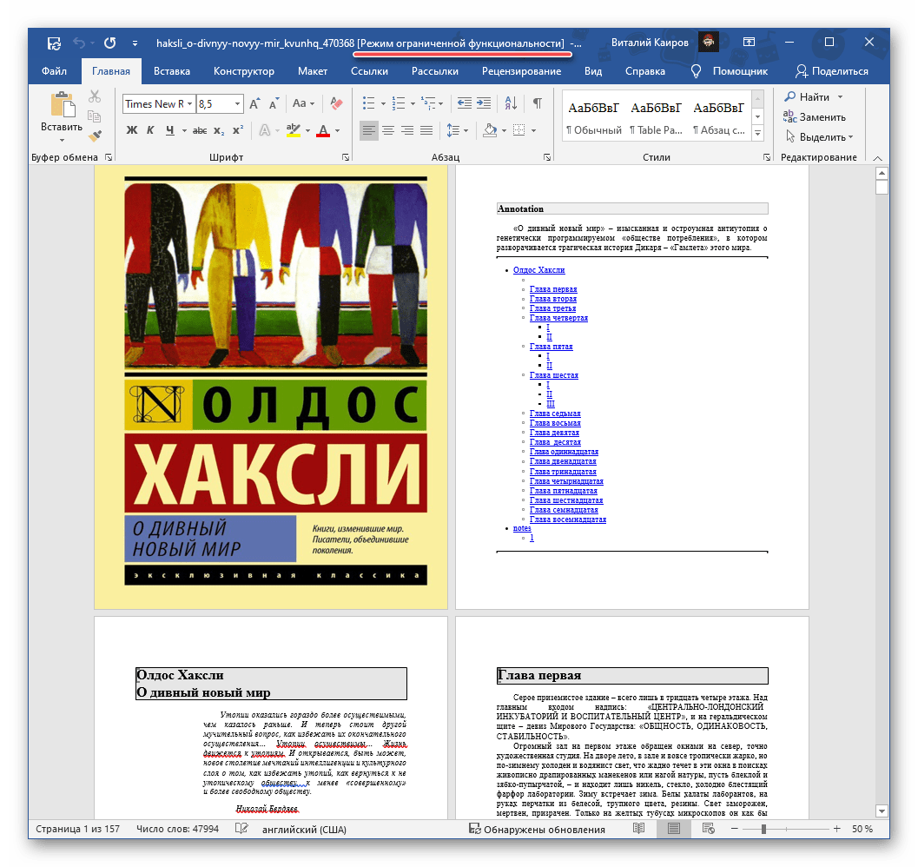Screen dimensions: 918x867
Task: Switch to the Вставка tab
Action: 172,71
